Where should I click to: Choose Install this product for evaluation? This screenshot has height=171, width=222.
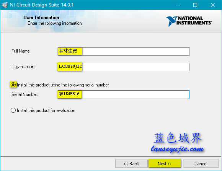click(13, 110)
